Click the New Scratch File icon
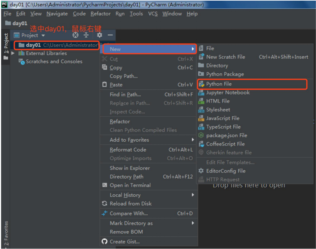Viewport: 316px width, 249px height. click(201, 57)
